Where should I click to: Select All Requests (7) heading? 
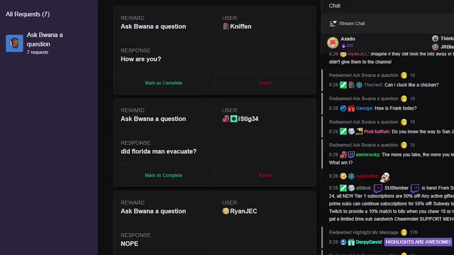[x=28, y=14]
